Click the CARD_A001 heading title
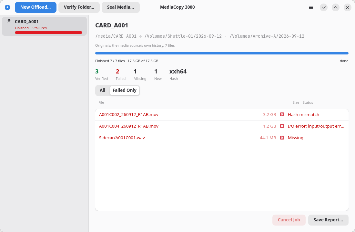 pyautogui.click(x=112, y=25)
